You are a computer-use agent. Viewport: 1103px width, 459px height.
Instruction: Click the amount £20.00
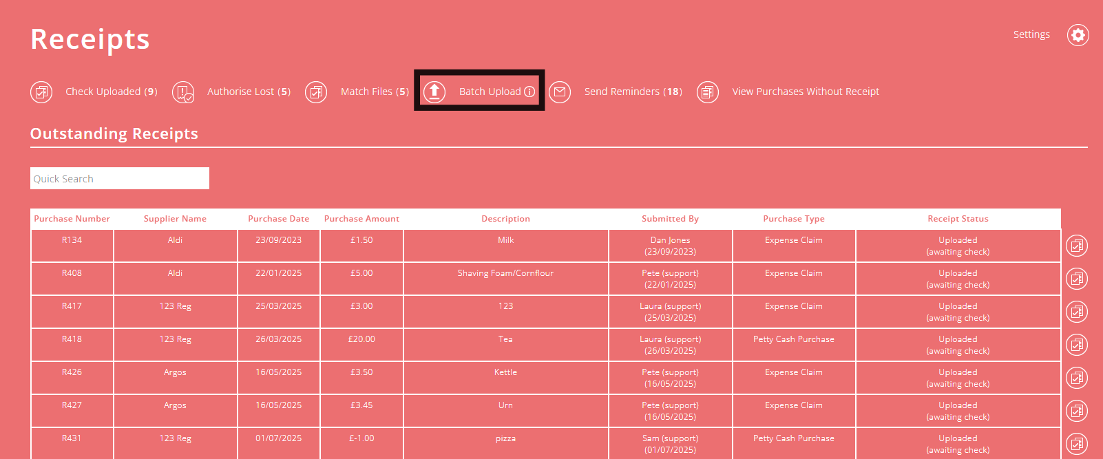361,339
